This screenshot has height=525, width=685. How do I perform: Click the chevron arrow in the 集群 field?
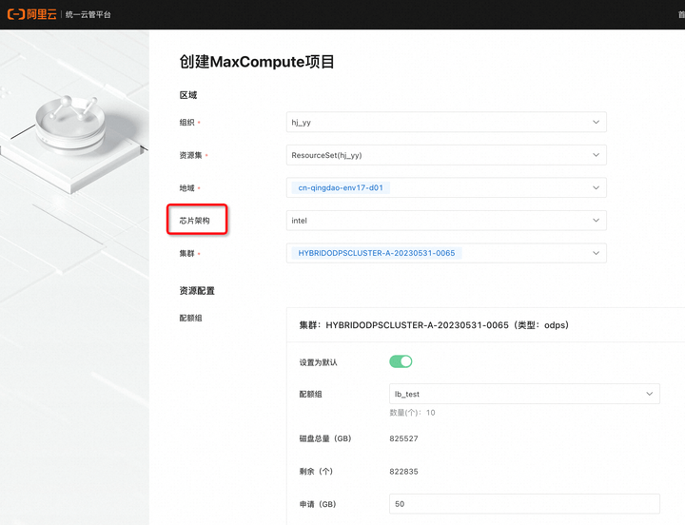596,253
